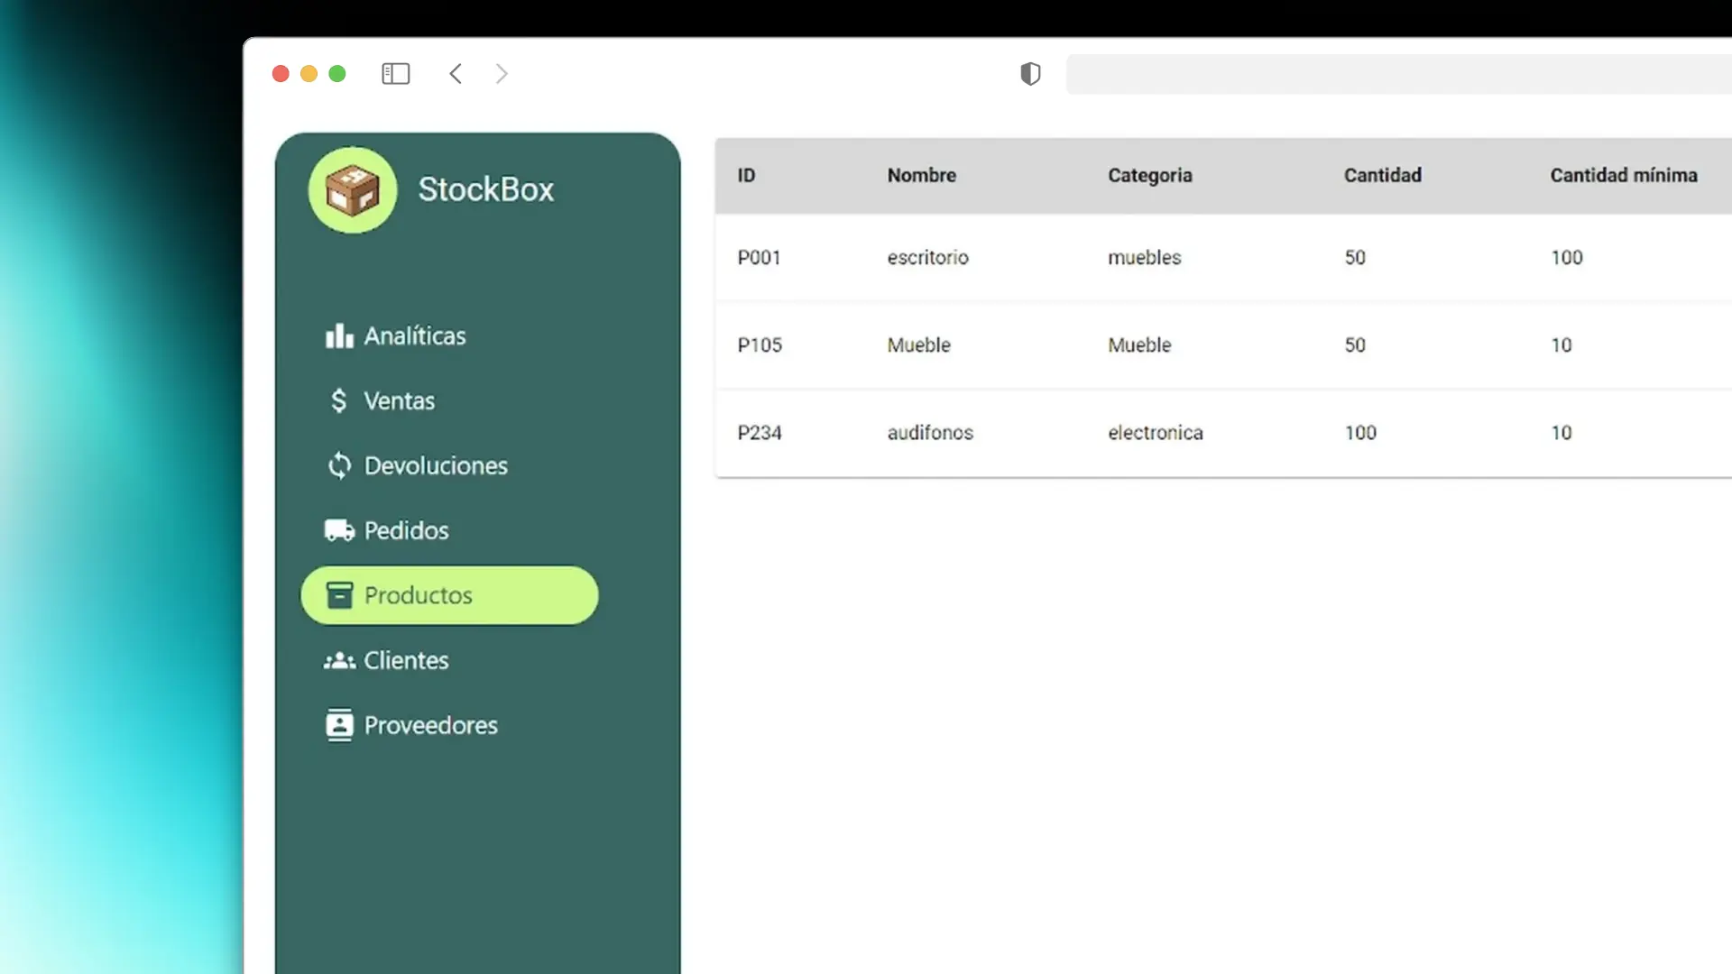Navigate forward using the right arrow

501,74
